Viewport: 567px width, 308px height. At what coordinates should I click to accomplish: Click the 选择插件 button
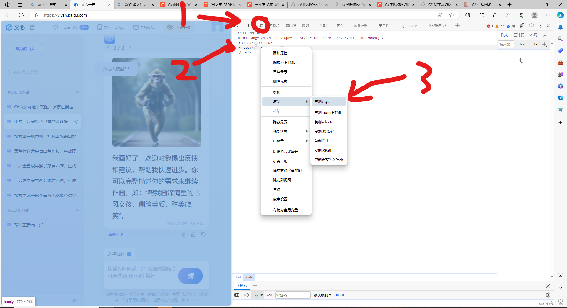(119, 254)
